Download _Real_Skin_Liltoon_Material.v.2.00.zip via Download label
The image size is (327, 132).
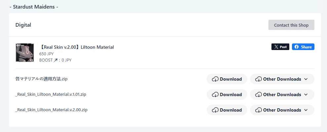coord(231,110)
